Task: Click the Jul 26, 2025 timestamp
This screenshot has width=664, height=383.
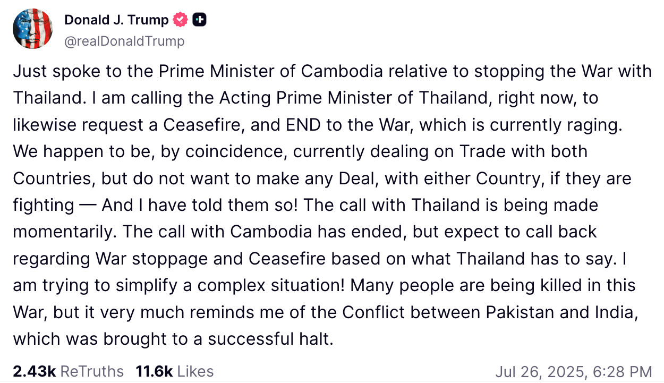Action: tap(573, 371)
